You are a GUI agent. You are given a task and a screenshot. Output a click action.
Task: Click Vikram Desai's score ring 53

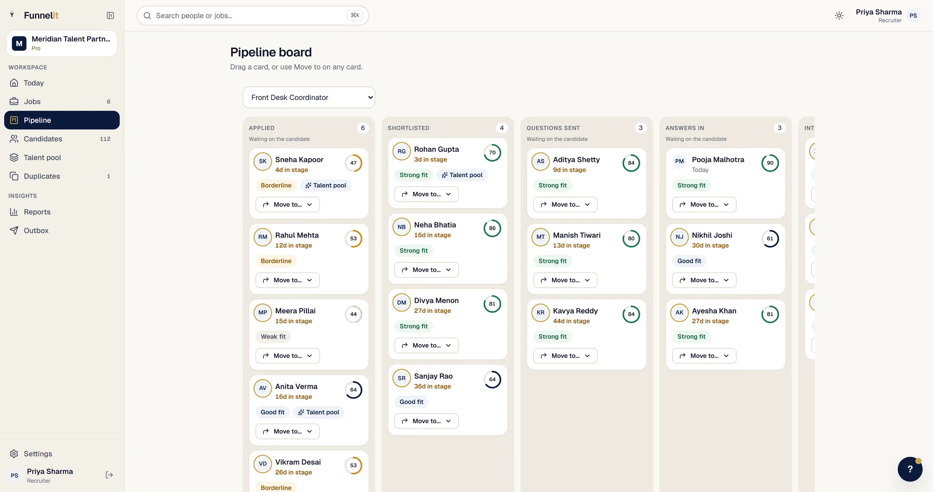tap(353, 466)
